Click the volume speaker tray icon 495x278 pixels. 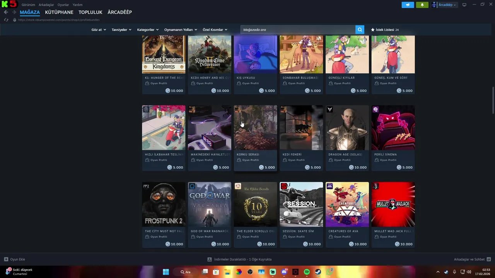pos(469,272)
